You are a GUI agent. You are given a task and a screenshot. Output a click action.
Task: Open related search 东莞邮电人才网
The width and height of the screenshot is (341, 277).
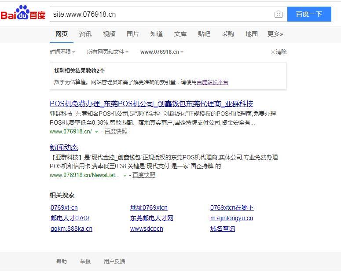click(x=152, y=218)
